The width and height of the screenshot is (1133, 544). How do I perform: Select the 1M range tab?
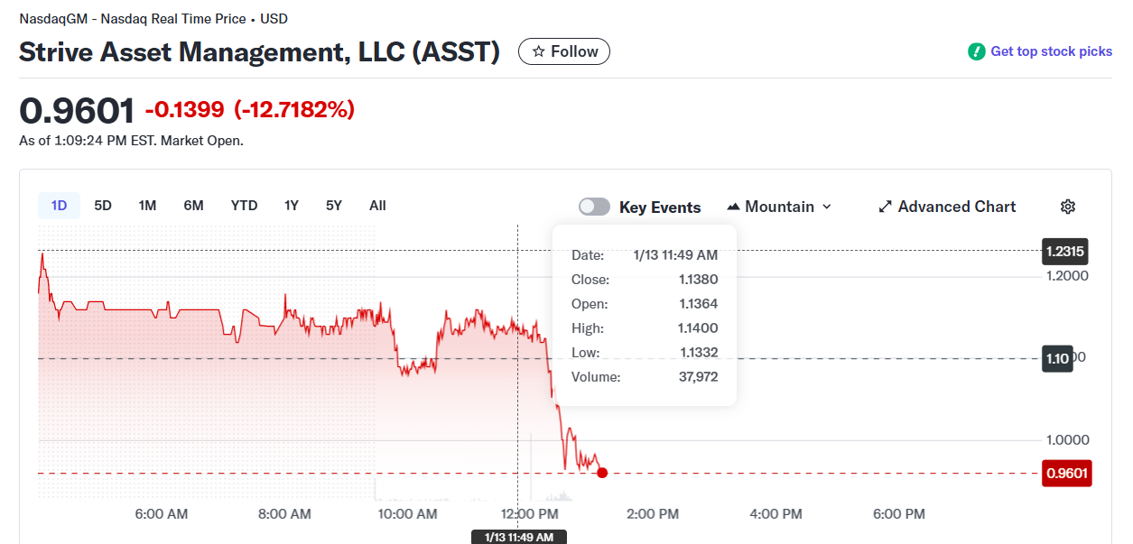pos(147,206)
